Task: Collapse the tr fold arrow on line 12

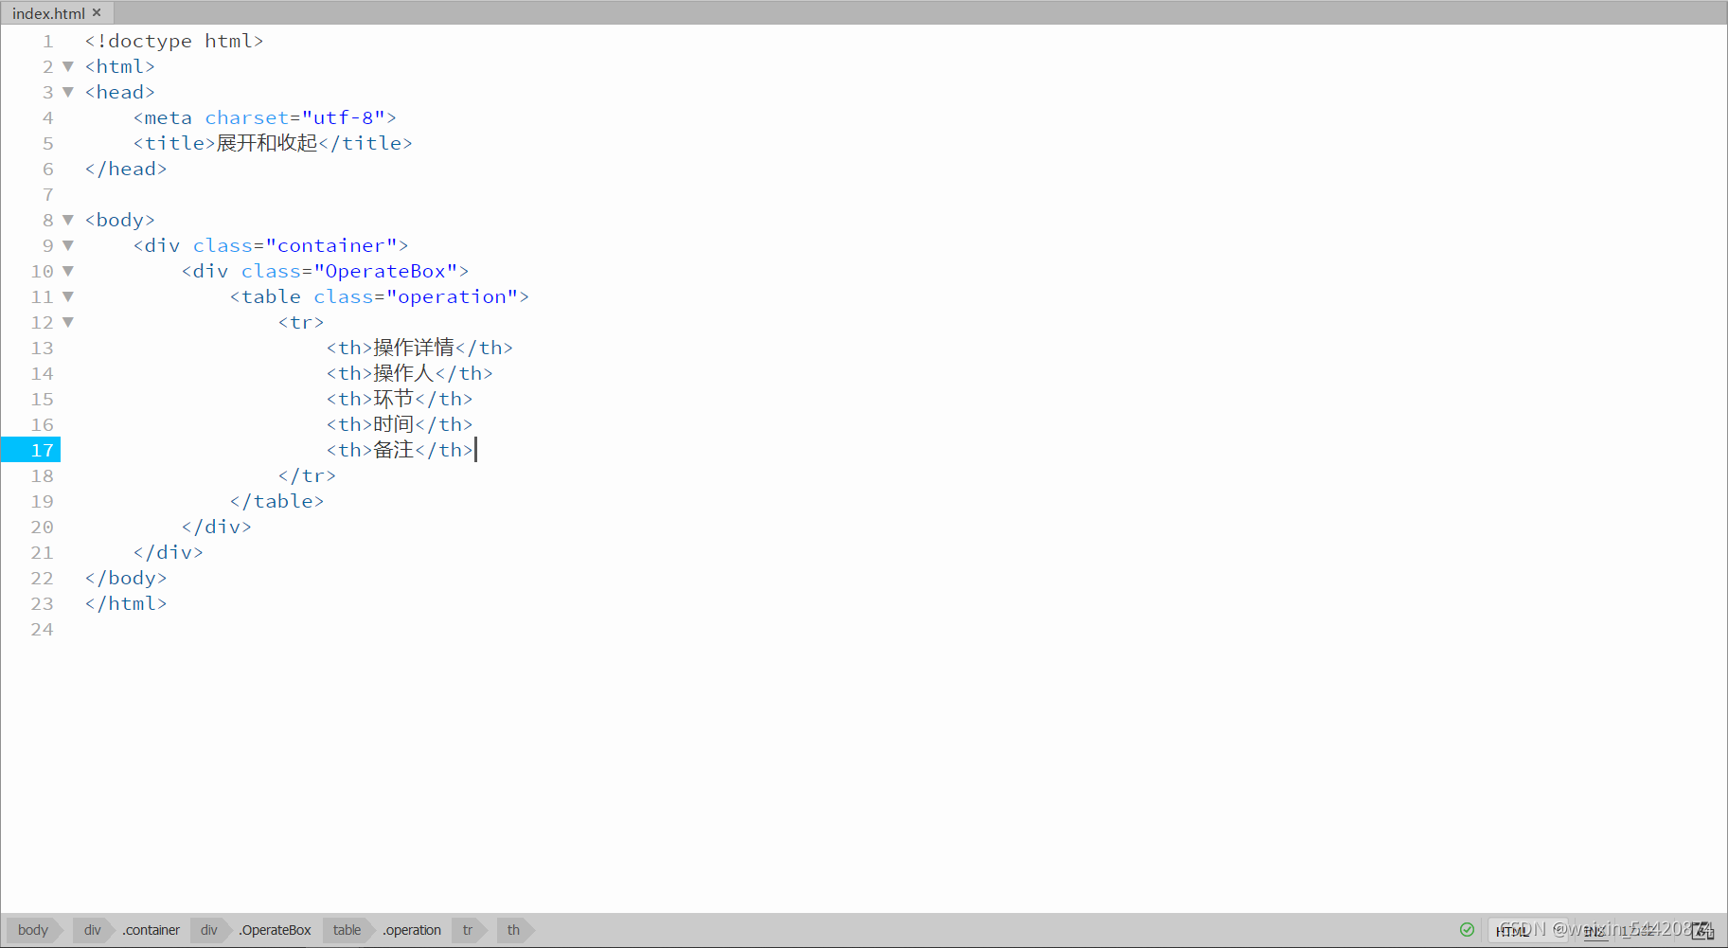Action: 68,322
